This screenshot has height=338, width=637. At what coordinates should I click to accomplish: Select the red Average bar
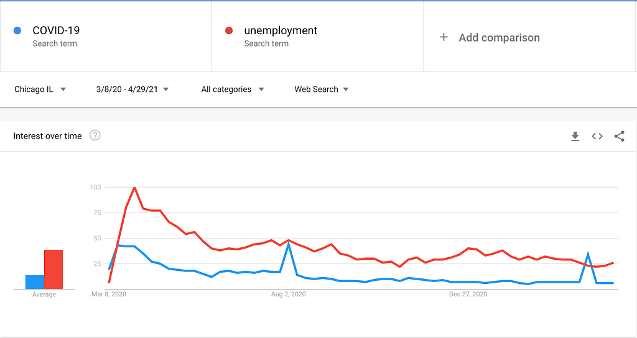[x=53, y=270]
